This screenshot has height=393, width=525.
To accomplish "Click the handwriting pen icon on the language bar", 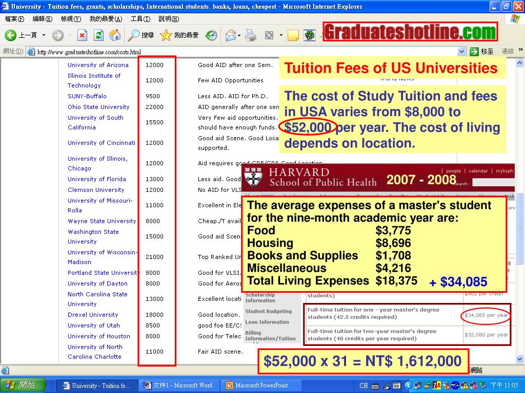I will point(387,386).
